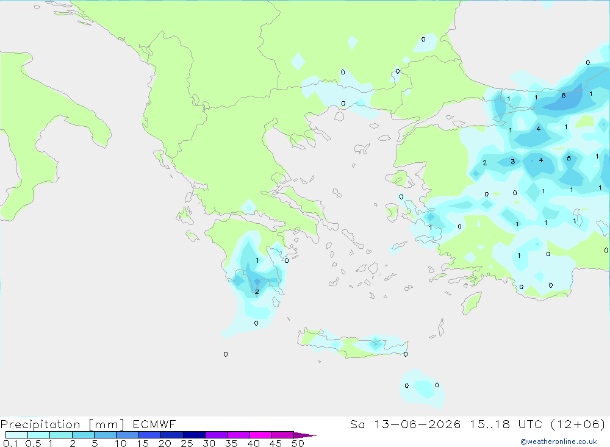
Task: Click the map value '6' over Turkey
Action: 563,96
